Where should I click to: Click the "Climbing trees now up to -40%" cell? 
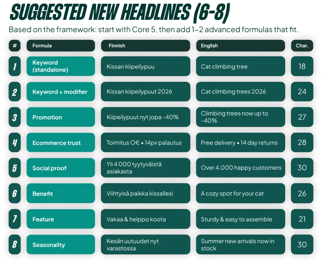click(241, 117)
